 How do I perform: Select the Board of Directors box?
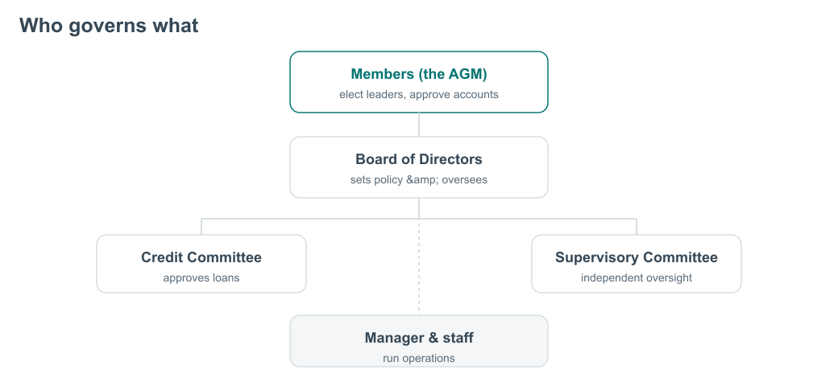(419, 167)
